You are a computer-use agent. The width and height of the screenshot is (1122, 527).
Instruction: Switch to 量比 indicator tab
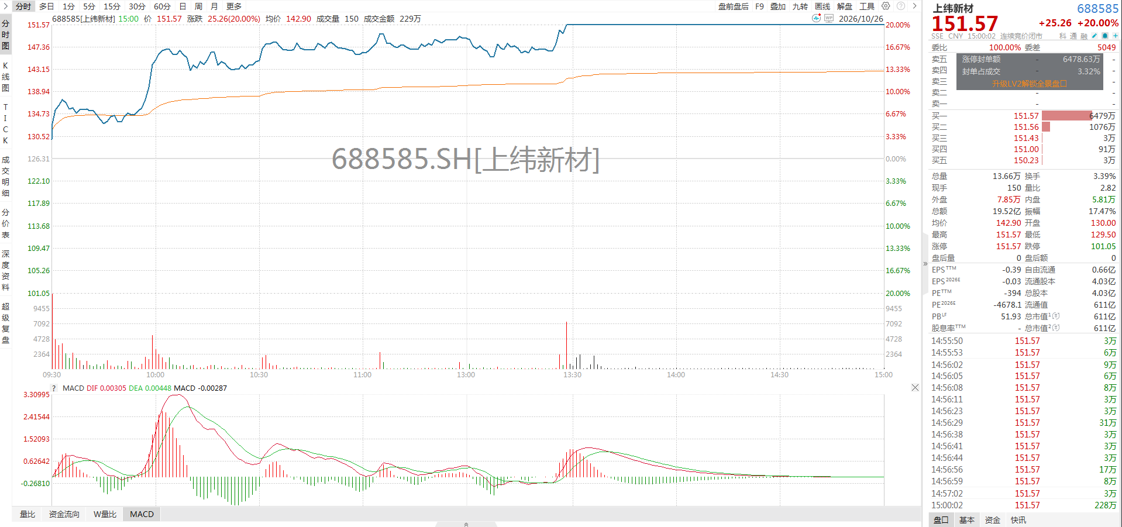tap(27, 514)
